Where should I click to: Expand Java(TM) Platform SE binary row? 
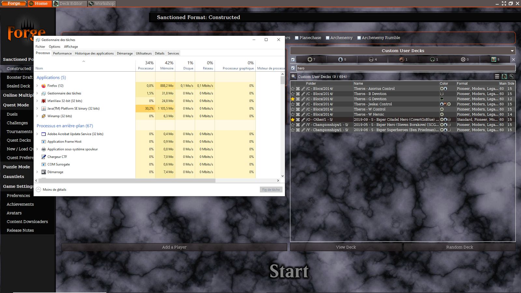click(x=37, y=108)
